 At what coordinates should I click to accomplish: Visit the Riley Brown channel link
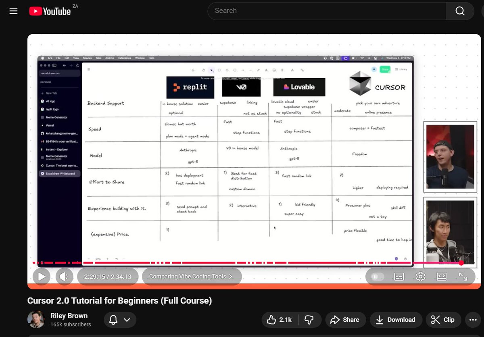click(x=69, y=316)
